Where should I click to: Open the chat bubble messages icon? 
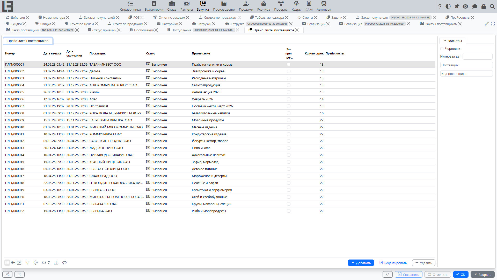(x=475, y=6)
